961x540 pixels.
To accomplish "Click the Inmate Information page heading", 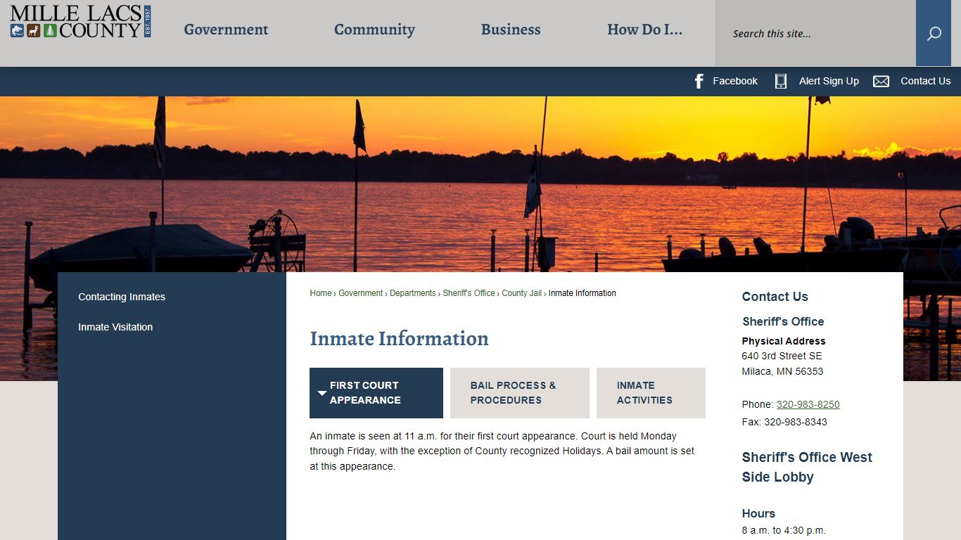I will tap(399, 338).
